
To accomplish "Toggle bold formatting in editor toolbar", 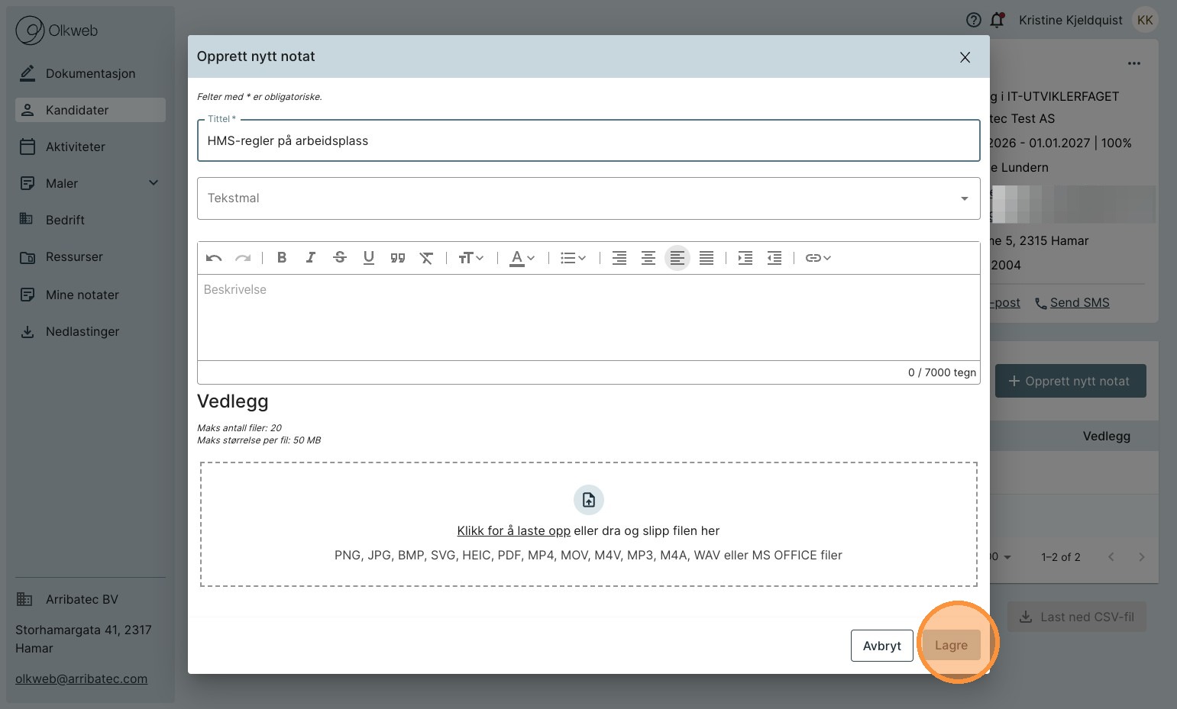I will (282, 258).
